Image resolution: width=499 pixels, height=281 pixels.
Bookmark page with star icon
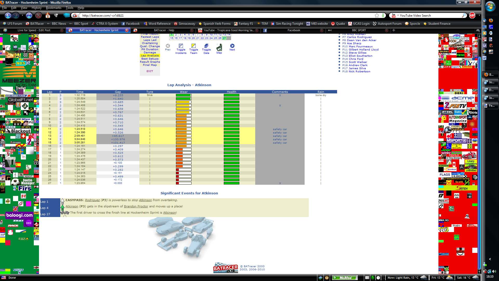pyautogui.click(x=377, y=16)
